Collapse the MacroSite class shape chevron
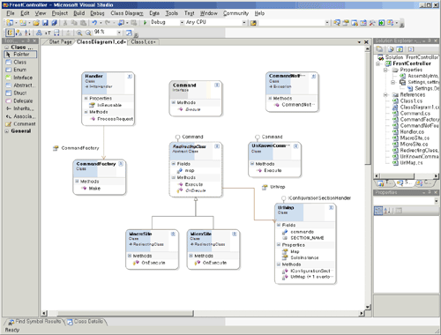Viewport: 441px width, 335px height. [x=173, y=234]
